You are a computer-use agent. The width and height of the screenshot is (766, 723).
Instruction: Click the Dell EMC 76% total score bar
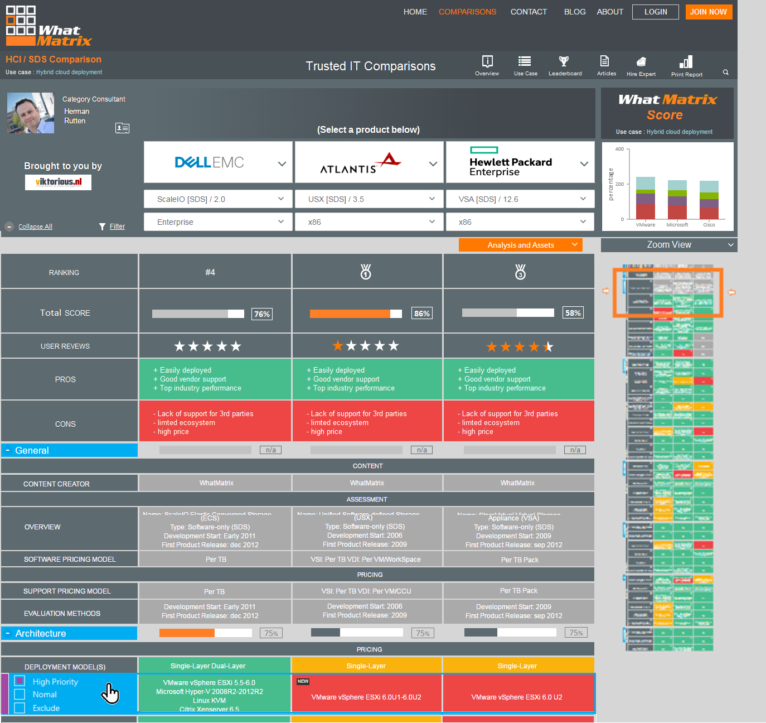pyautogui.click(x=198, y=314)
